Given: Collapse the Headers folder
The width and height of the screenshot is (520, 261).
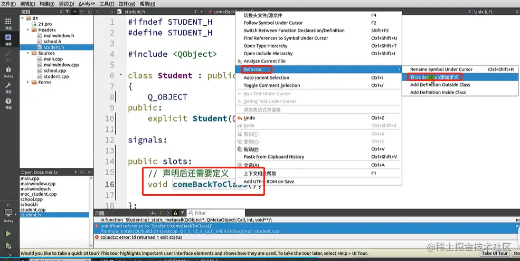Looking at the screenshot, I should (28, 30).
